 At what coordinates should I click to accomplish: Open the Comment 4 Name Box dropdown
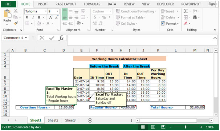pos(26,38)
